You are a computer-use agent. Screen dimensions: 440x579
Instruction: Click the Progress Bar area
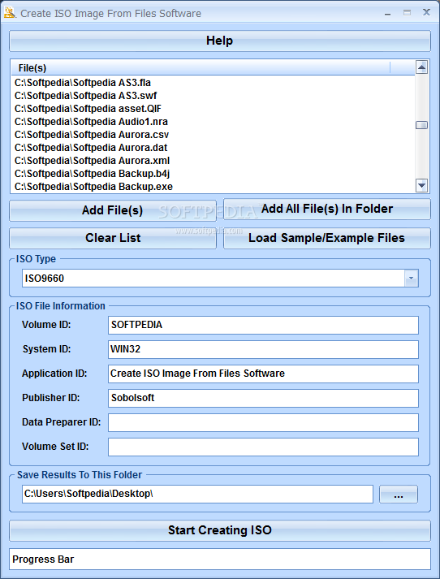tap(220, 559)
